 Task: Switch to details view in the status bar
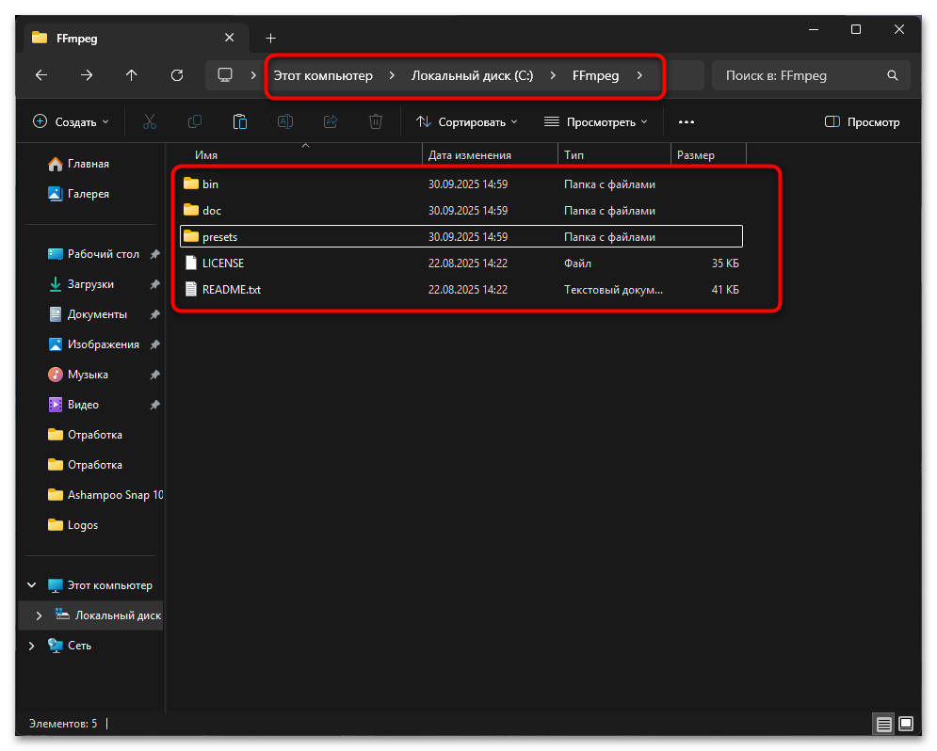pos(883,724)
